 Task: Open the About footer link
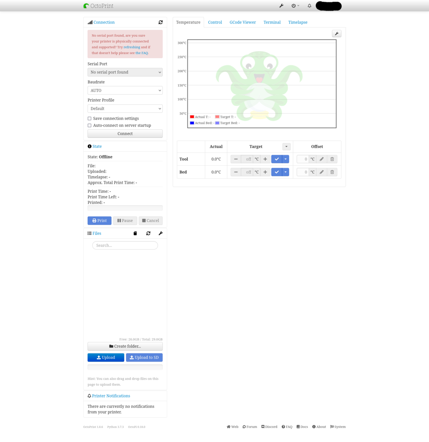[x=319, y=427]
